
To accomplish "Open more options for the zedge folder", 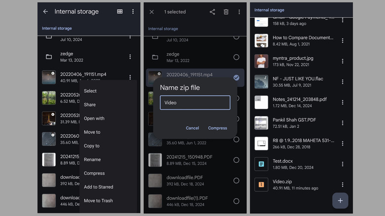I will (x=130, y=57).
